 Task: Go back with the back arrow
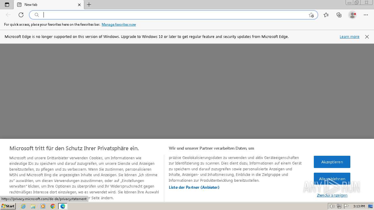pos(8,15)
